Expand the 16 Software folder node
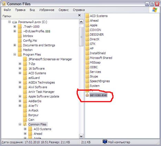 pos(20,68)
